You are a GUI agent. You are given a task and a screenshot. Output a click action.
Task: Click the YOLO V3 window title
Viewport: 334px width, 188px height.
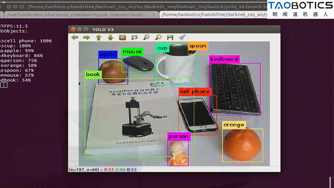[103, 30]
